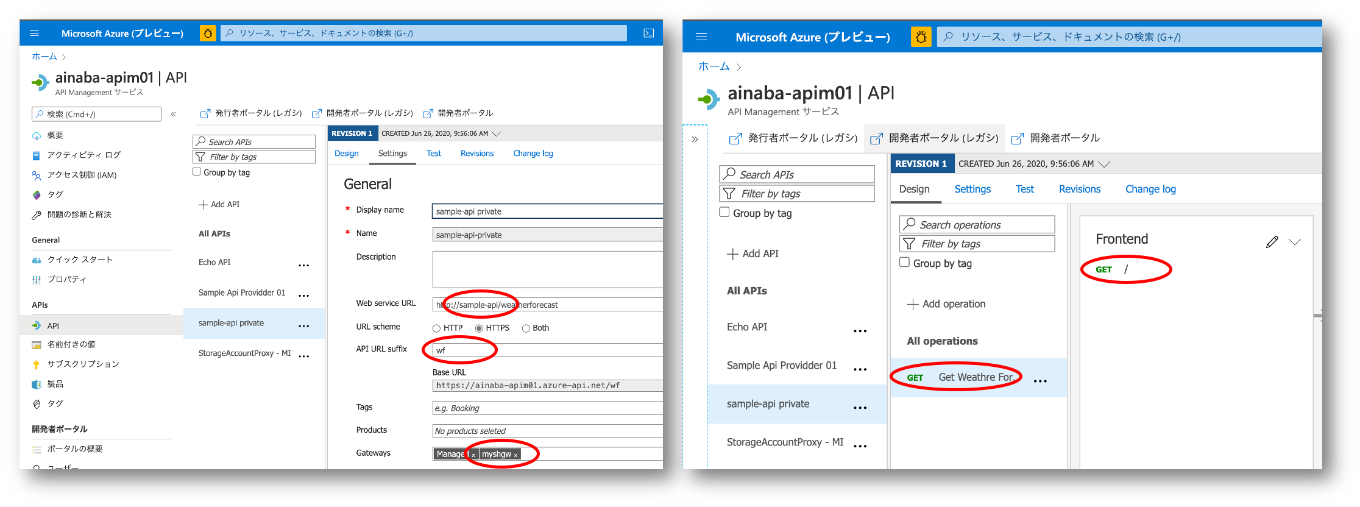Open ellipsis menu for sample-api private, right window
Screen dimensions: 1360x507
click(x=860, y=408)
